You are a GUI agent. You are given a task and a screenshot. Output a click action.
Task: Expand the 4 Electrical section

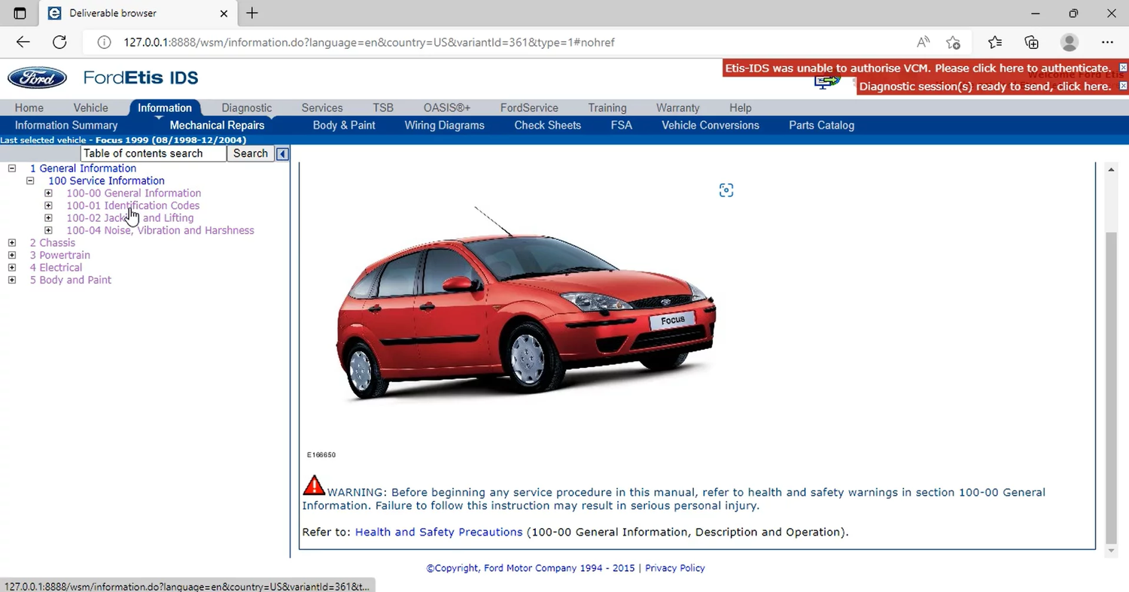(12, 268)
